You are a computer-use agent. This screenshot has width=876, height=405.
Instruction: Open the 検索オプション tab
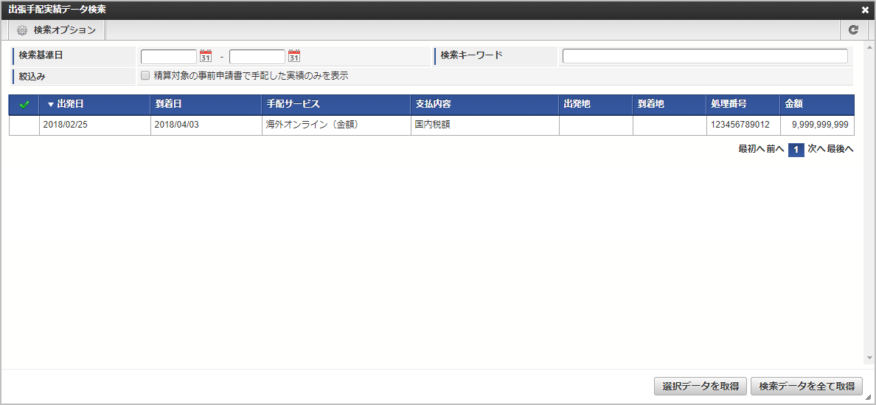point(57,30)
